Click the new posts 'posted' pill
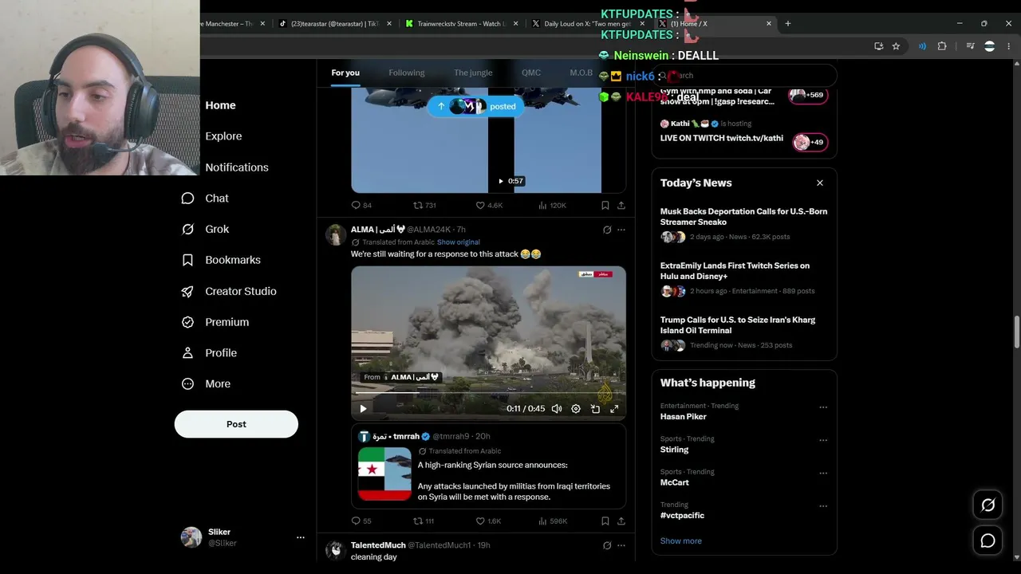Screen dimensions: 1021x574 (x=475, y=106)
